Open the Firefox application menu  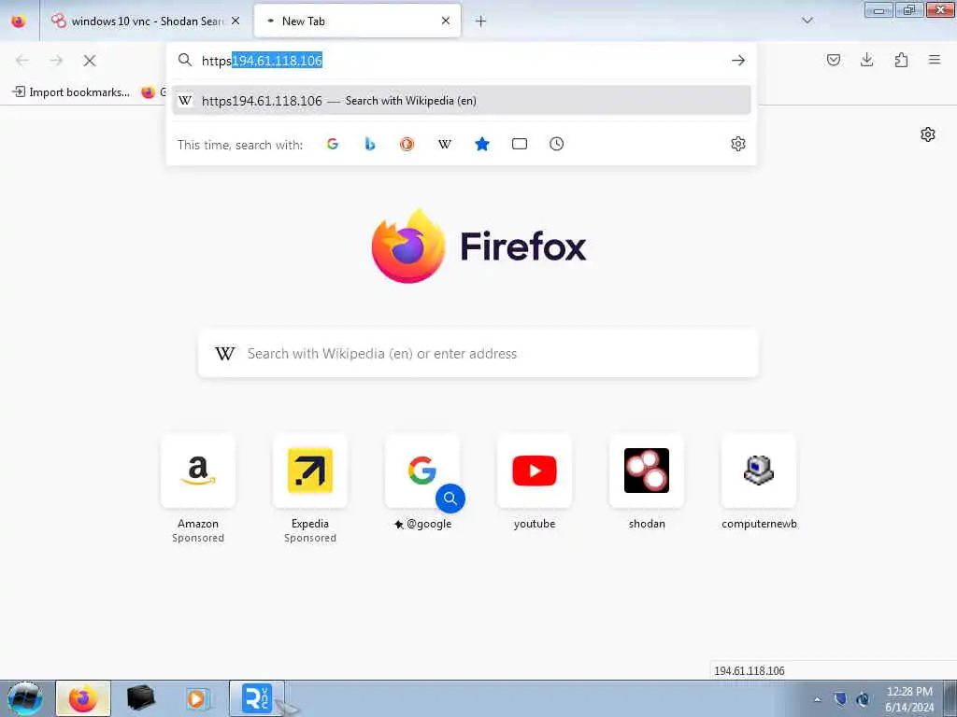click(x=935, y=60)
